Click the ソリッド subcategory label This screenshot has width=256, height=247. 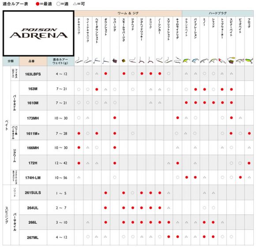coord(15,192)
